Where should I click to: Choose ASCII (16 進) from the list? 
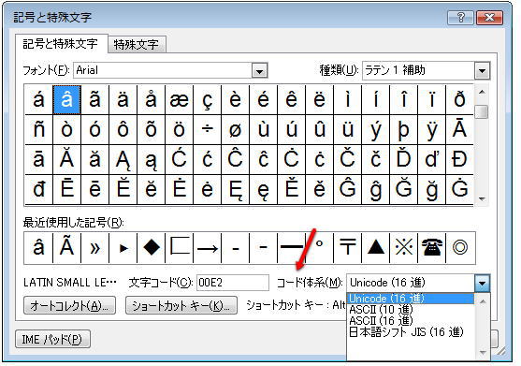pyautogui.click(x=411, y=320)
